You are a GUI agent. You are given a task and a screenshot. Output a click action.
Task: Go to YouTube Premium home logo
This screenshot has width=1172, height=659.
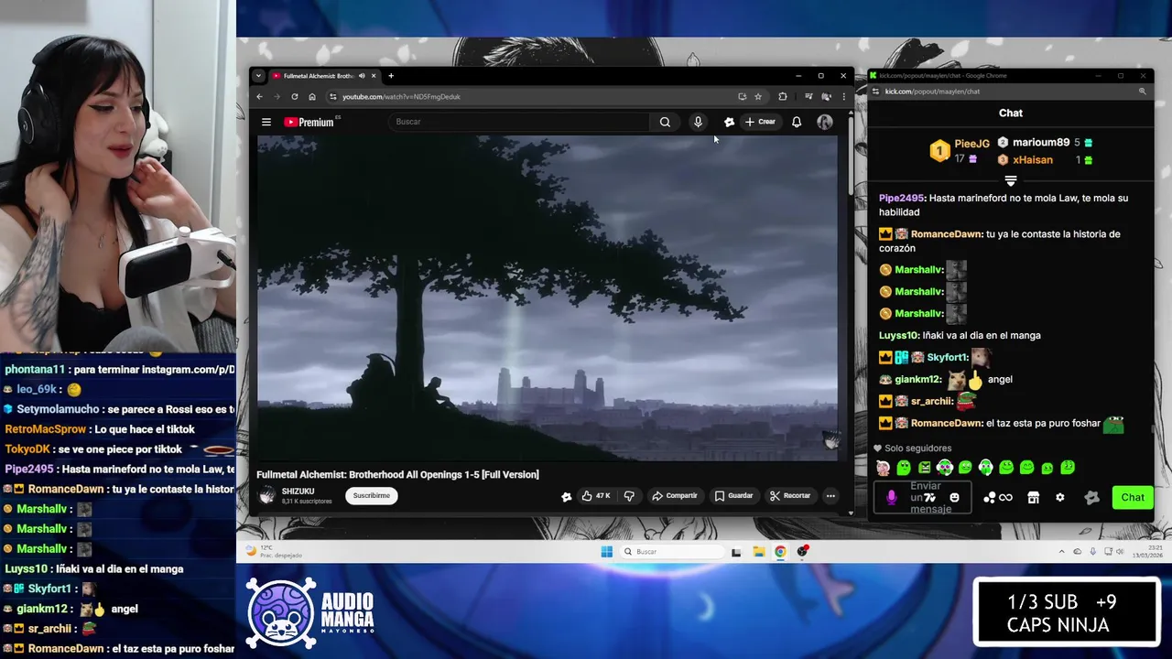click(309, 122)
